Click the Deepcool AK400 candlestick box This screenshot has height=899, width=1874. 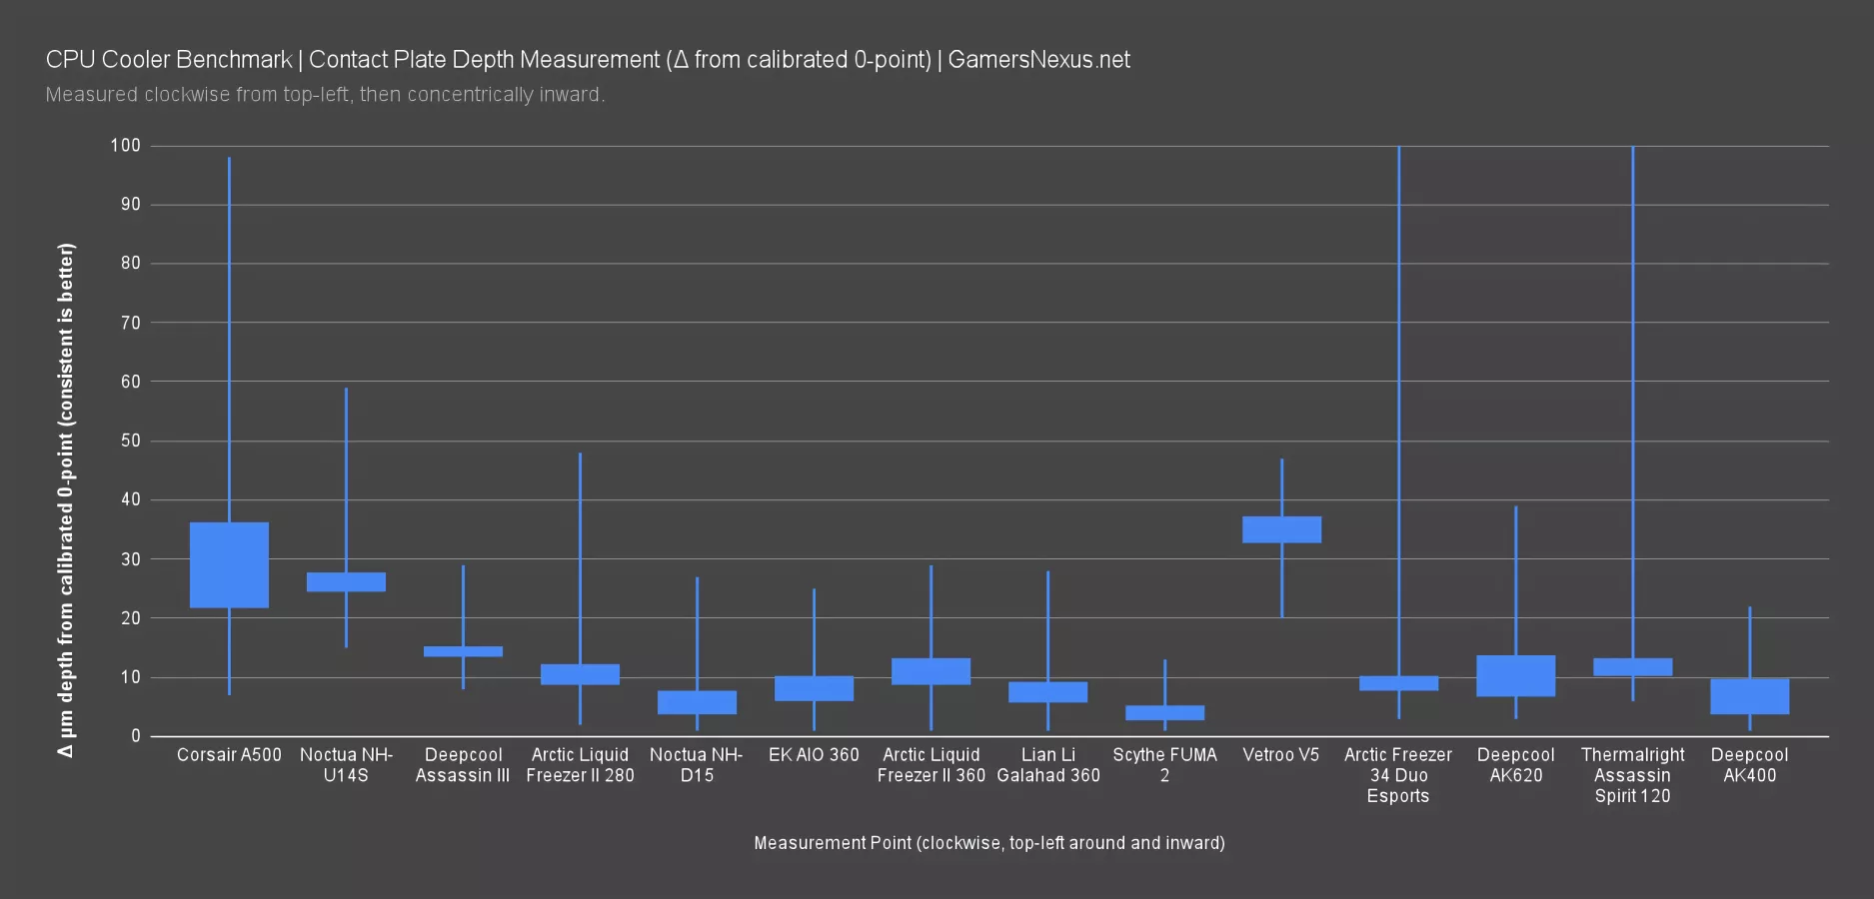pyautogui.click(x=1749, y=696)
